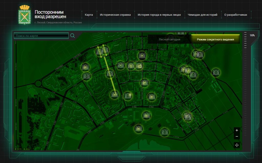Click the magnifier search icon
This screenshot has width=262, height=163.
73,36
